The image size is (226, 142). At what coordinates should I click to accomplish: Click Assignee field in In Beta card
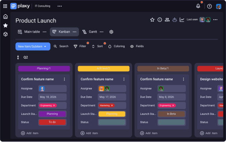[172, 89]
